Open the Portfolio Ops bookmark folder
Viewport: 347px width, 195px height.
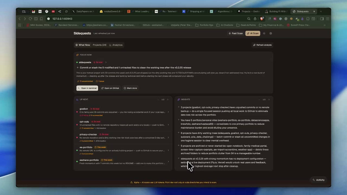(204, 25)
